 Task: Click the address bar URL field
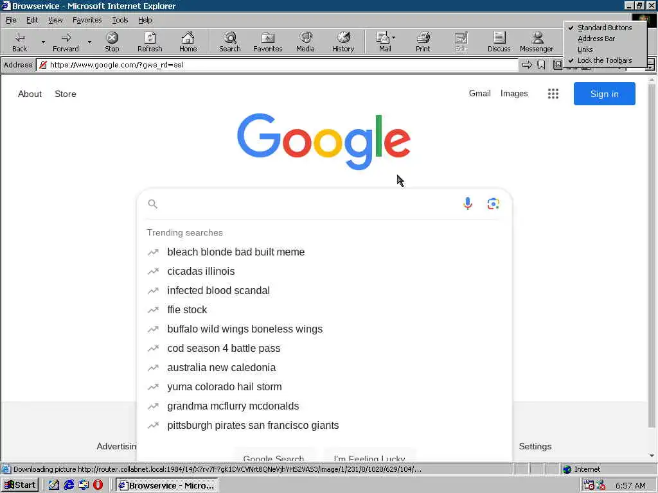277,65
